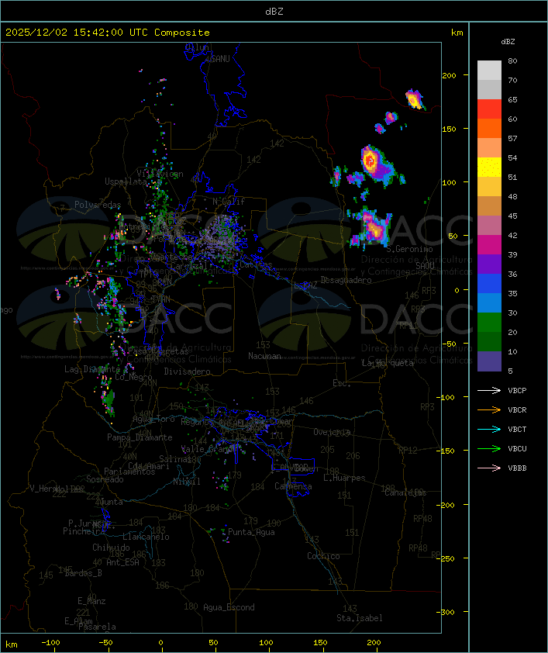The image size is (548, 653).
Task: Click the Llancanelo place label
Action: pyautogui.click(x=146, y=537)
